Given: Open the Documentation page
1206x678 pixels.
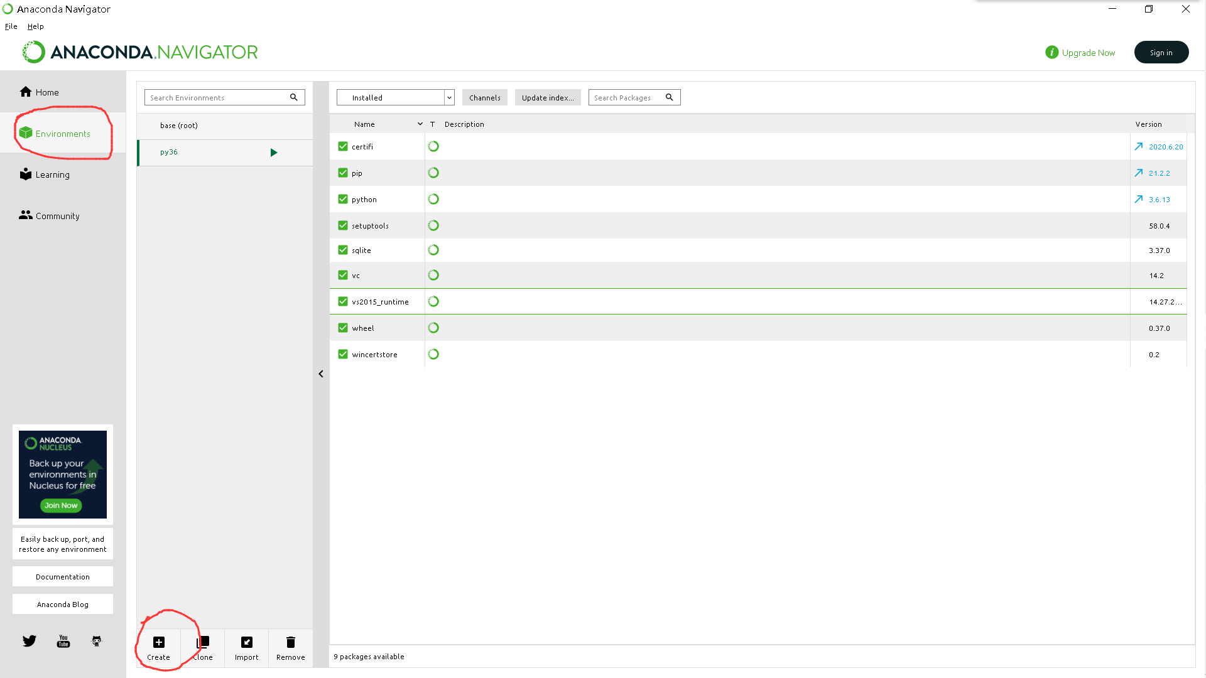Looking at the screenshot, I should 62,576.
